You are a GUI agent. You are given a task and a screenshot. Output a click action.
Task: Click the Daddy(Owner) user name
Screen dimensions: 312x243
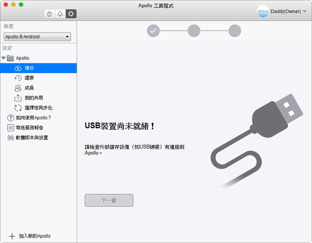coord(286,11)
